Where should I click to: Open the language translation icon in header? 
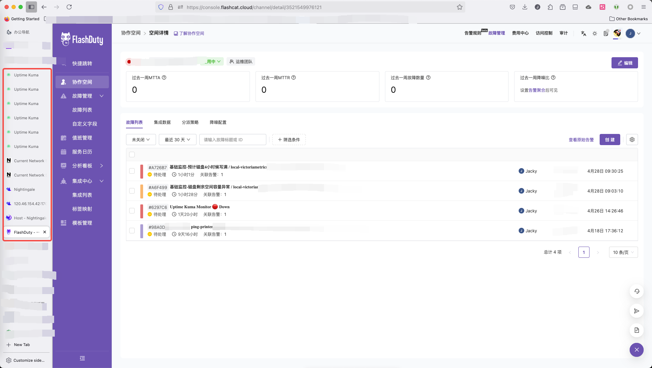tap(583, 33)
